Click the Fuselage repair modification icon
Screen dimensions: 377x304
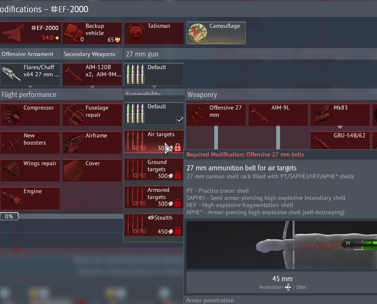[x=73, y=115]
